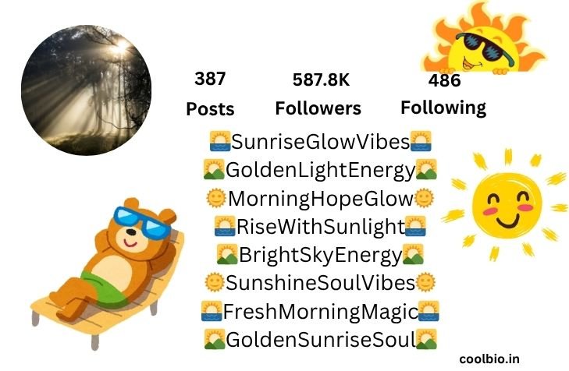
Task: Select the SunriseGlowVibes bio name
Action: point(321,141)
